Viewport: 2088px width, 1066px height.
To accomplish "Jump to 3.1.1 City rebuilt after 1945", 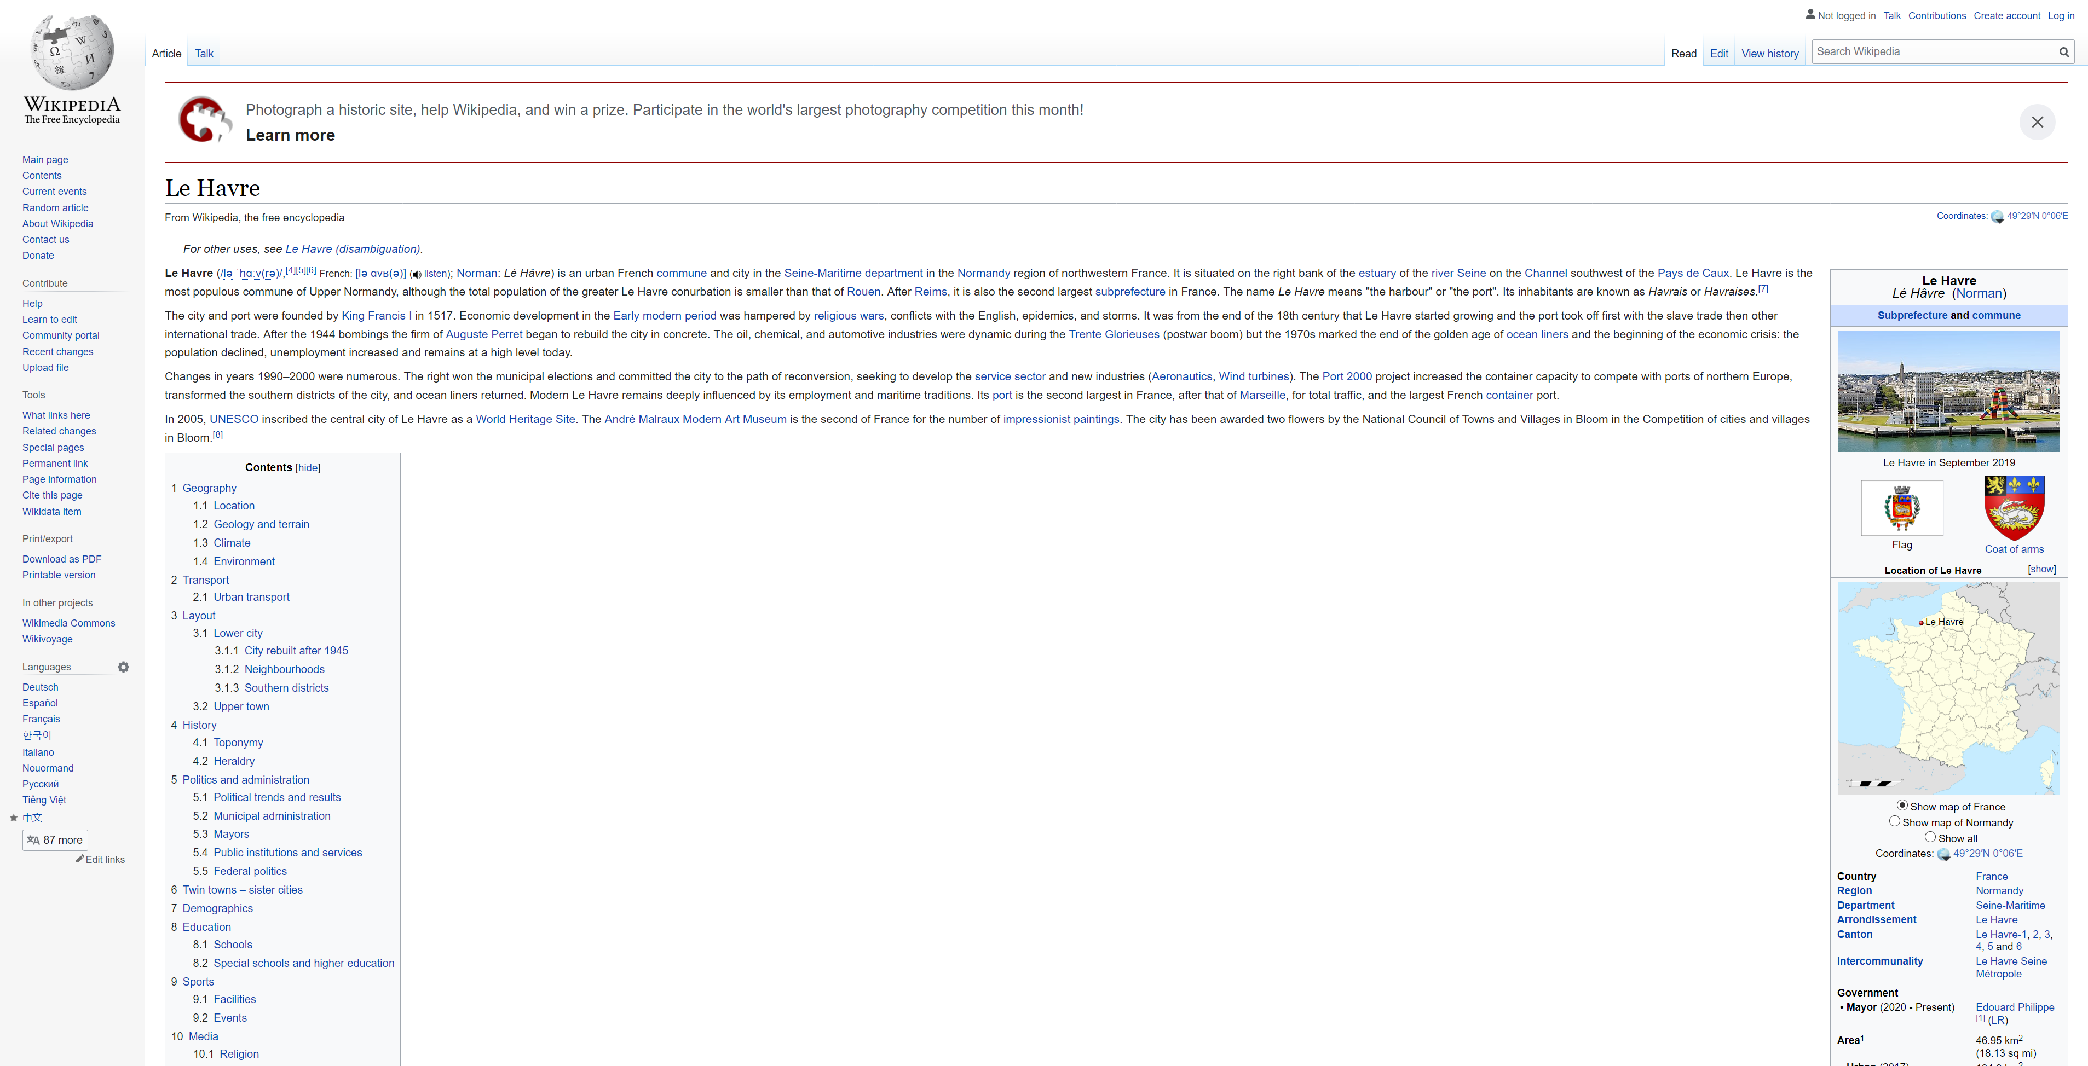I will 296,651.
